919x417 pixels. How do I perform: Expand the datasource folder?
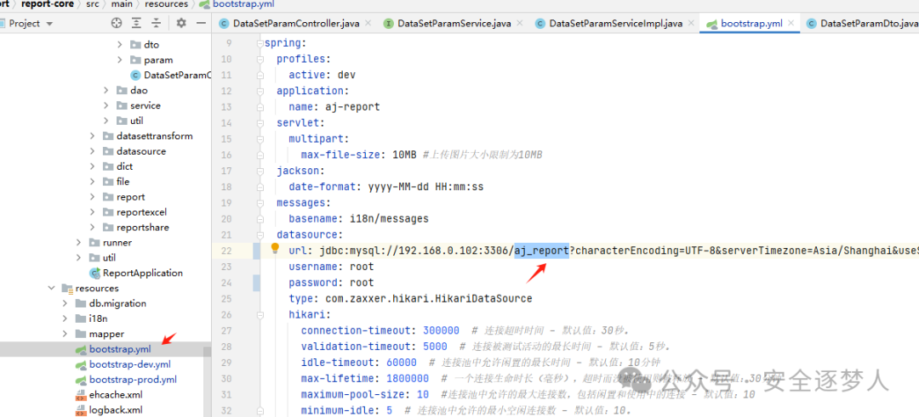click(x=93, y=151)
